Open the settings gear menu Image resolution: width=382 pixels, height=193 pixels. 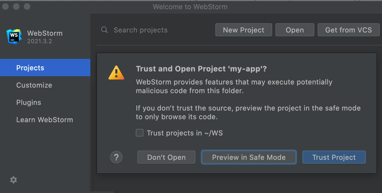coord(14,180)
